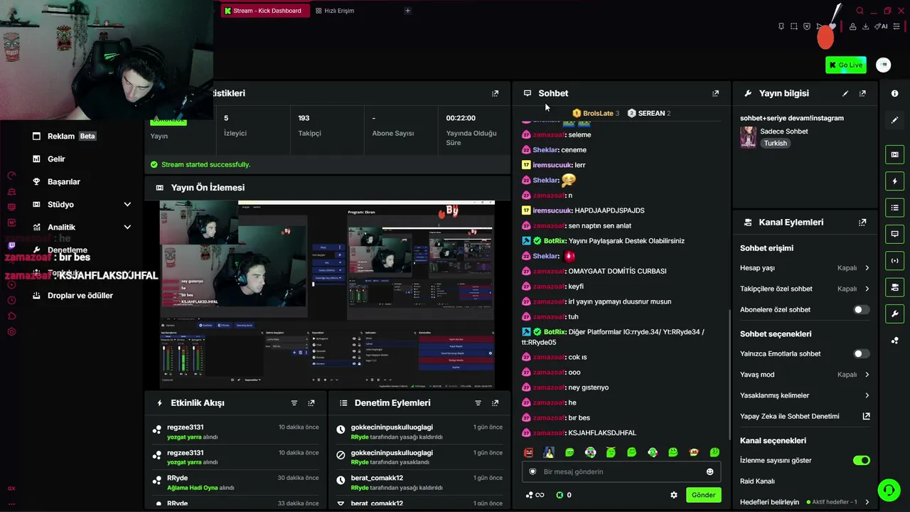Toggle list widget icon in right rail
The height and width of the screenshot is (512, 910).
point(895,208)
